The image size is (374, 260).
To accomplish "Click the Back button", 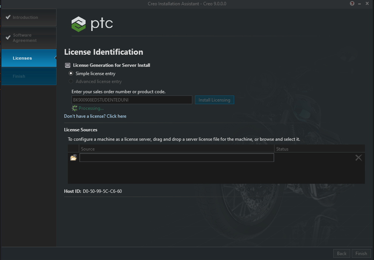I will tap(342, 254).
